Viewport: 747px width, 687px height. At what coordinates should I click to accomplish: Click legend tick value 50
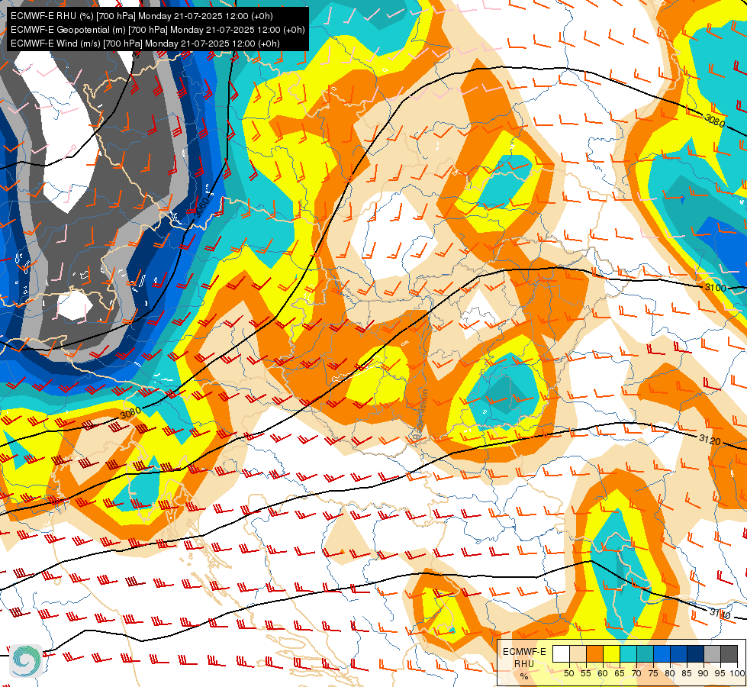click(x=568, y=674)
